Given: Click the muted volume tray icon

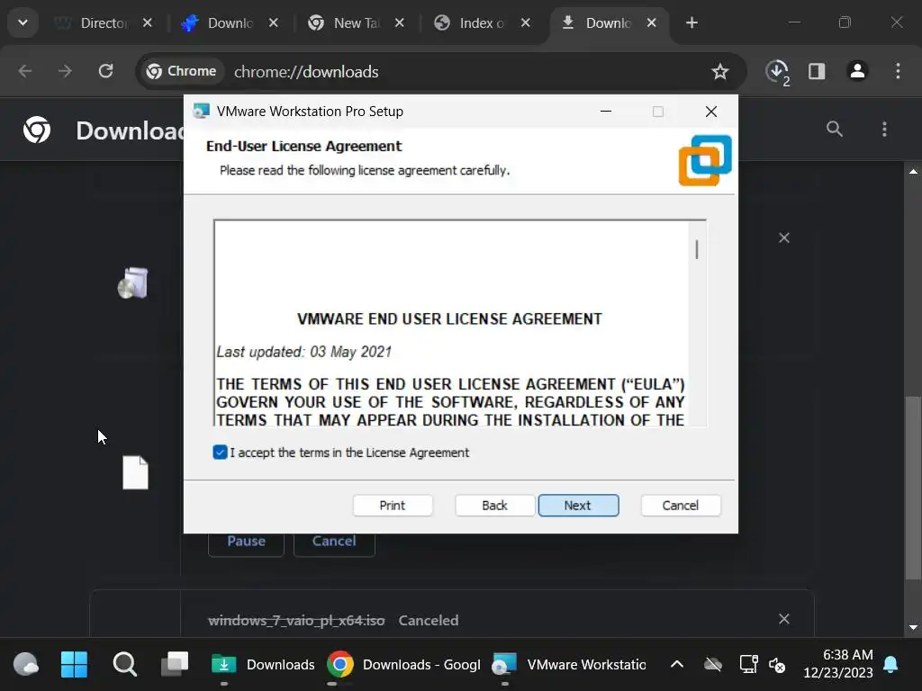Looking at the screenshot, I should pos(777,665).
